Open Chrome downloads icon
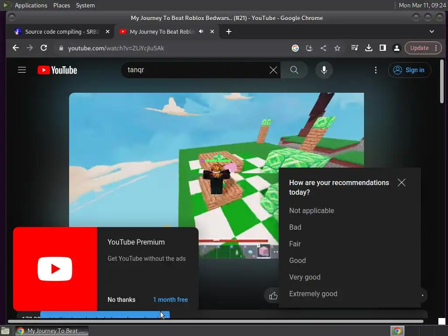Image resolution: width=448 pixels, height=336 pixels. pos(368,48)
